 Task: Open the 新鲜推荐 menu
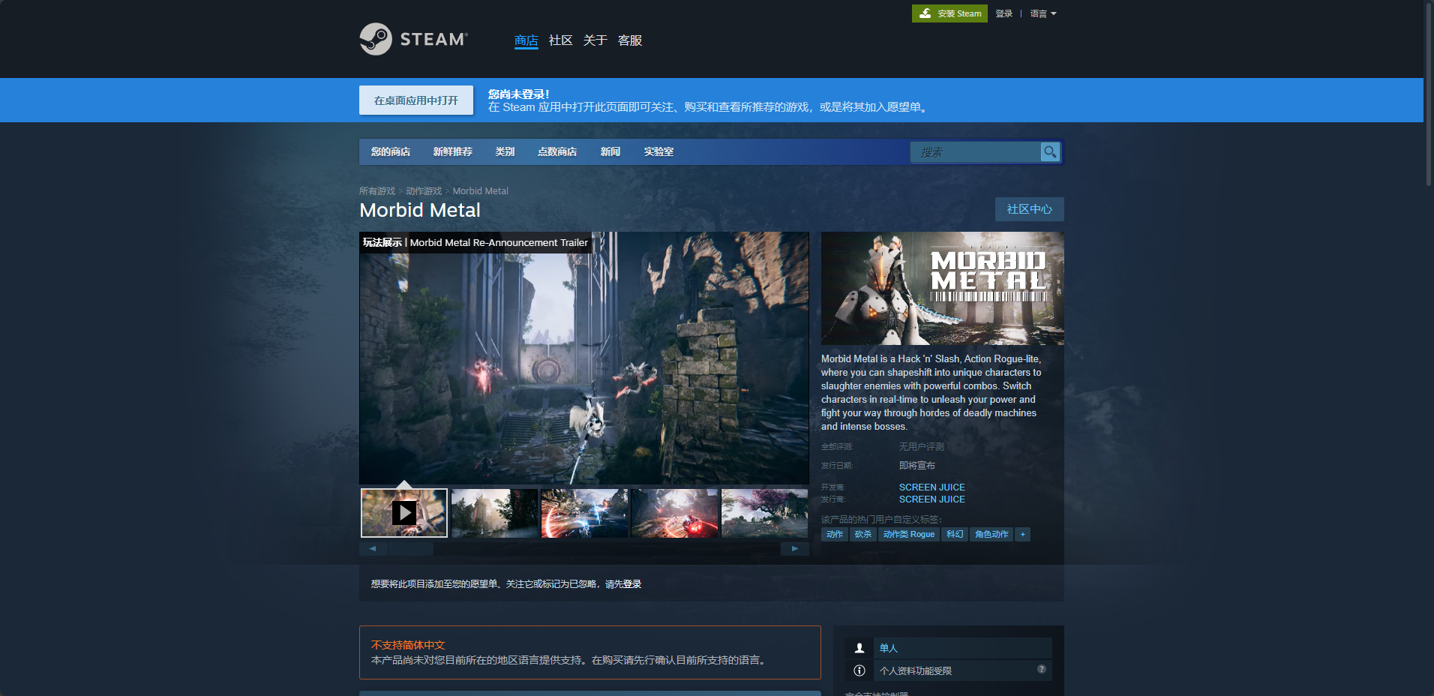(x=452, y=151)
